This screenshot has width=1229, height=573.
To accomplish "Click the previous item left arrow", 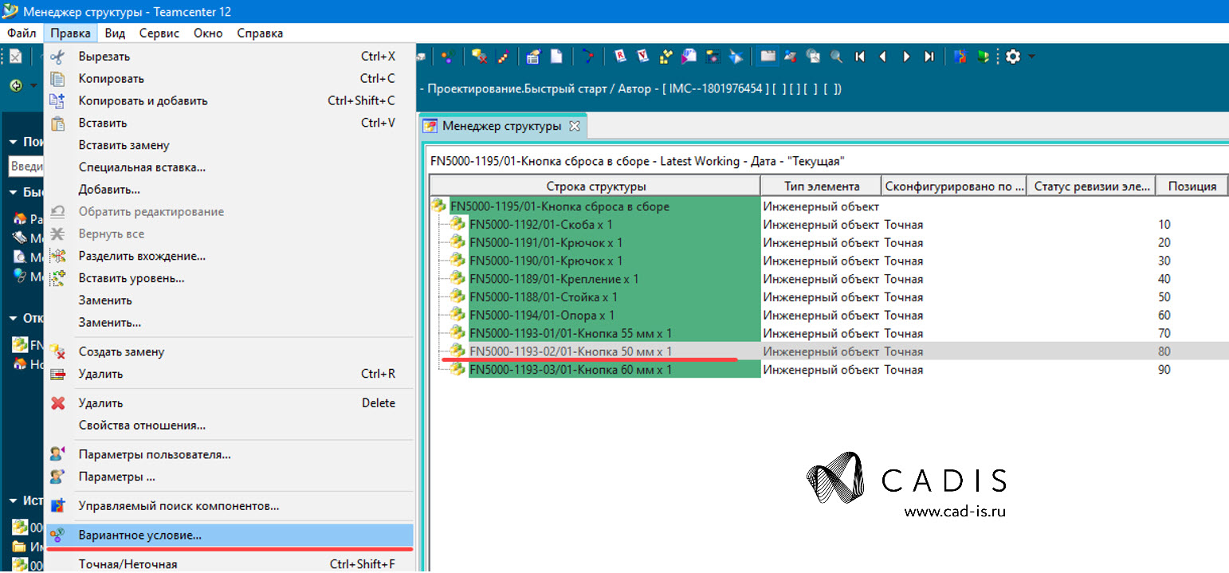I will click(x=883, y=57).
